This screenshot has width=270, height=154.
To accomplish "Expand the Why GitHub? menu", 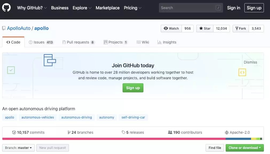I will [32, 8].
